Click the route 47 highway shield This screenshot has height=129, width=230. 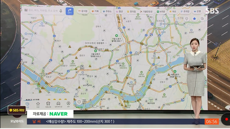(x=146, y=35)
